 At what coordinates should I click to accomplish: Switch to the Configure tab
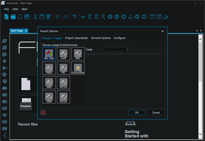119,38
